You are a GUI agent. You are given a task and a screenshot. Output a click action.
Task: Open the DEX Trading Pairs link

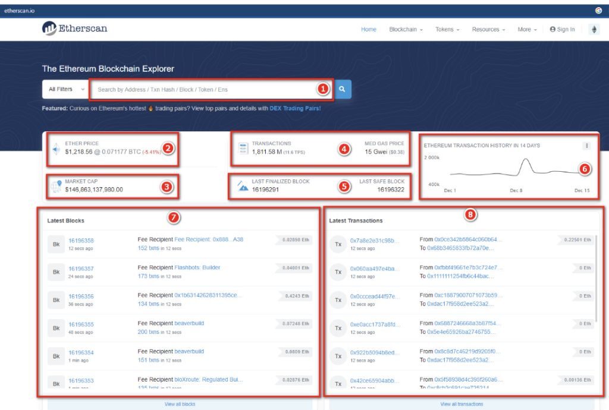295,108
